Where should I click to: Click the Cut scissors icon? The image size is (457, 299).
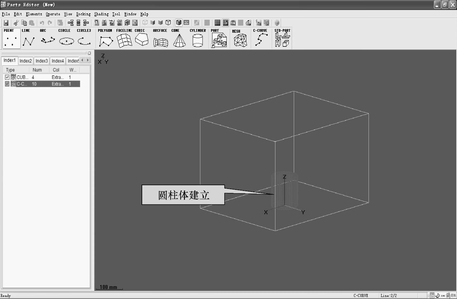coord(16,23)
